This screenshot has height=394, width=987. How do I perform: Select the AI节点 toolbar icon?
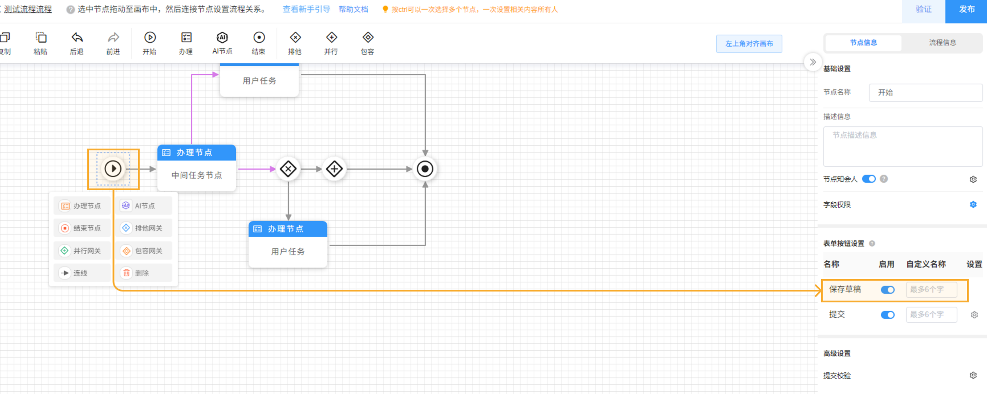point(222,38)
